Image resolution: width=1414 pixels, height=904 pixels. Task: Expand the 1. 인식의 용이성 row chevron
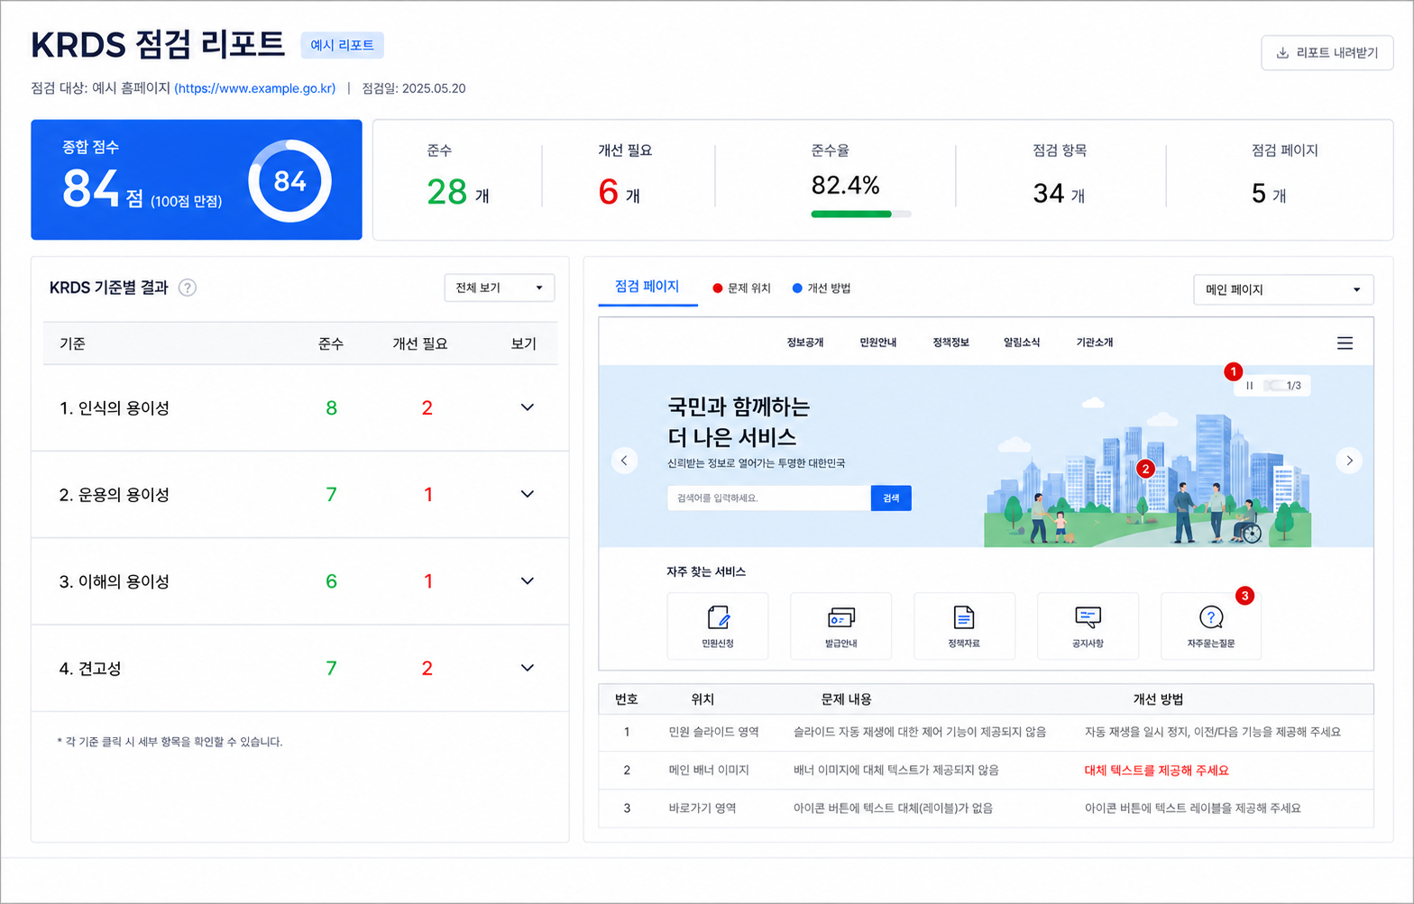coord(528,407)
